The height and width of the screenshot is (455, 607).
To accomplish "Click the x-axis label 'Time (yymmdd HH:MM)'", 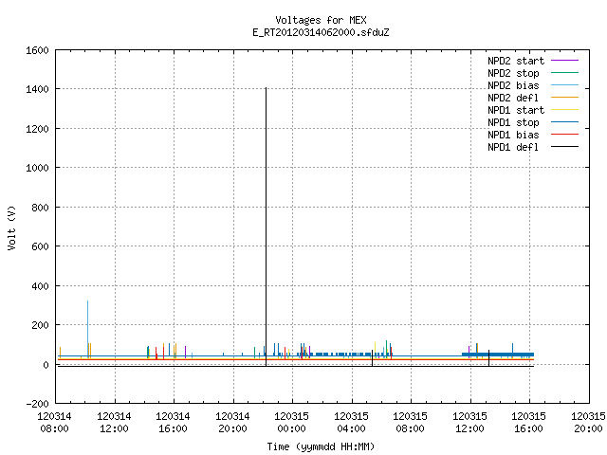I will click(321, 446).
